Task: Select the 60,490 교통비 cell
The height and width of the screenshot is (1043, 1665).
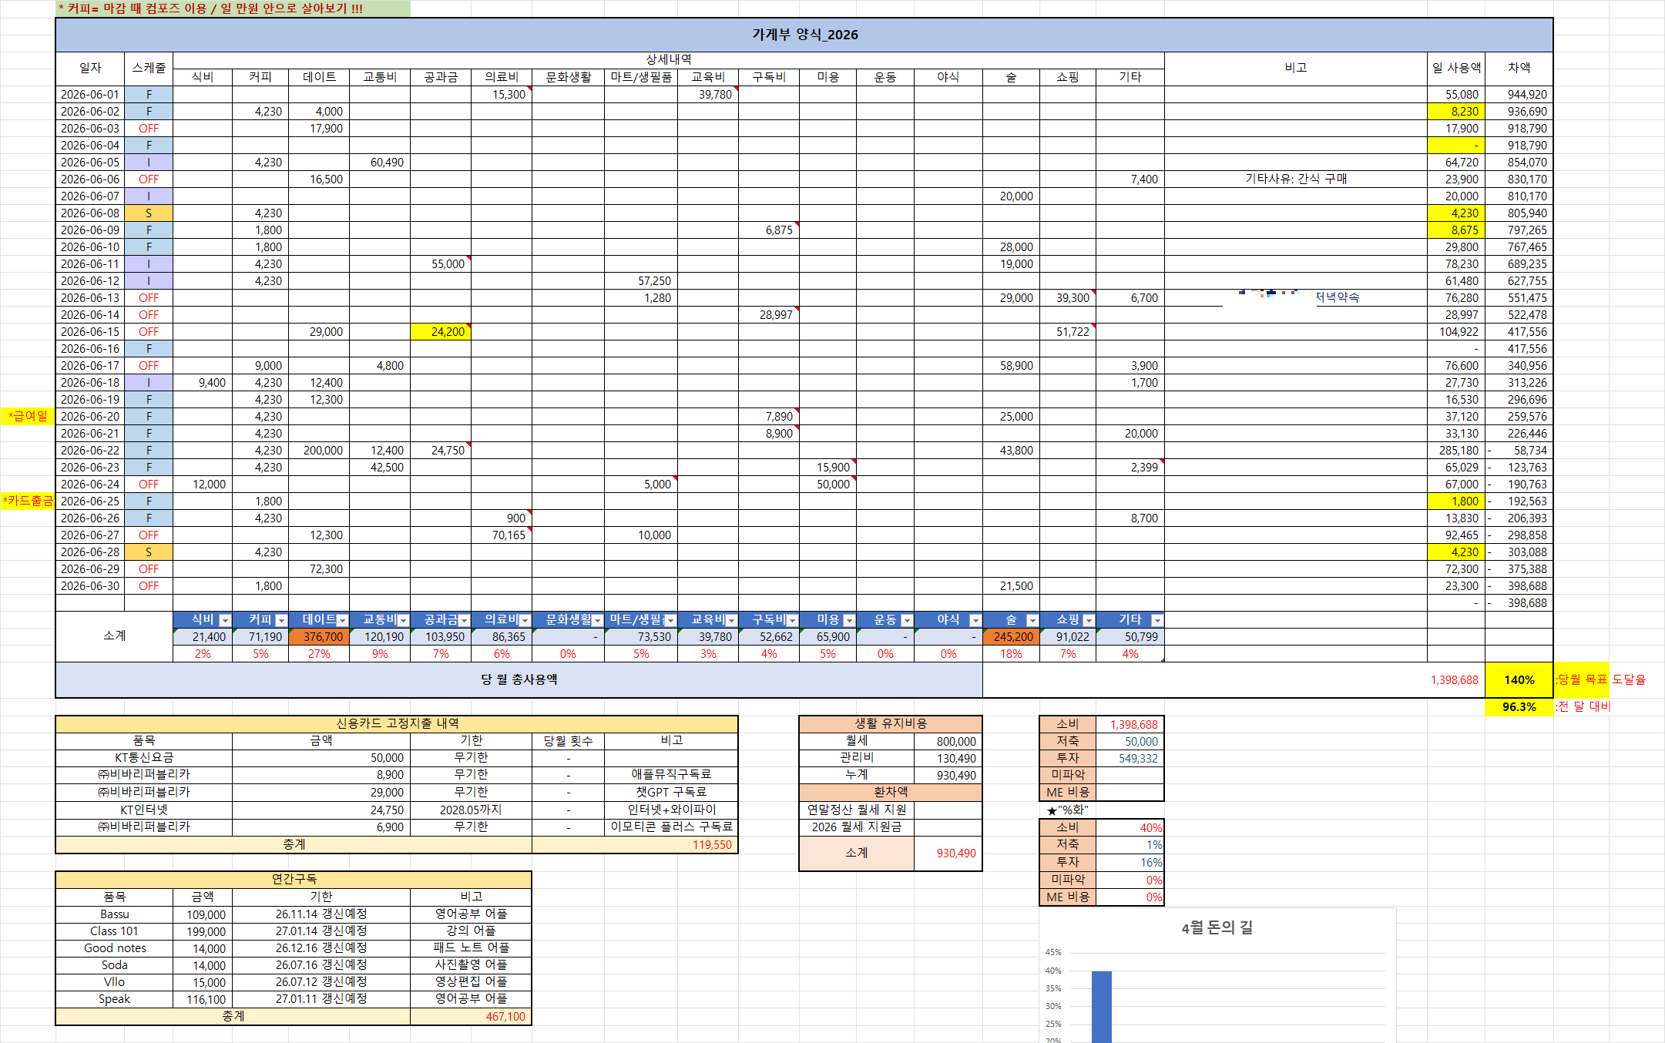Action: 380,162
